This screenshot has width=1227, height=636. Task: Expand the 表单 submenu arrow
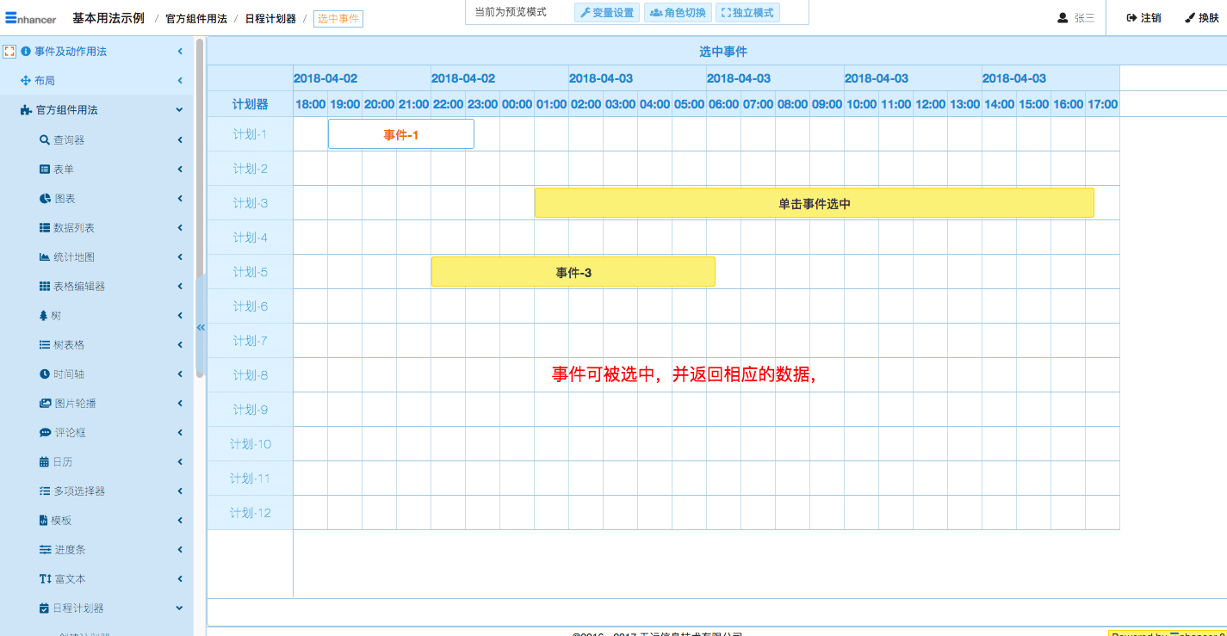pos(180,170)
